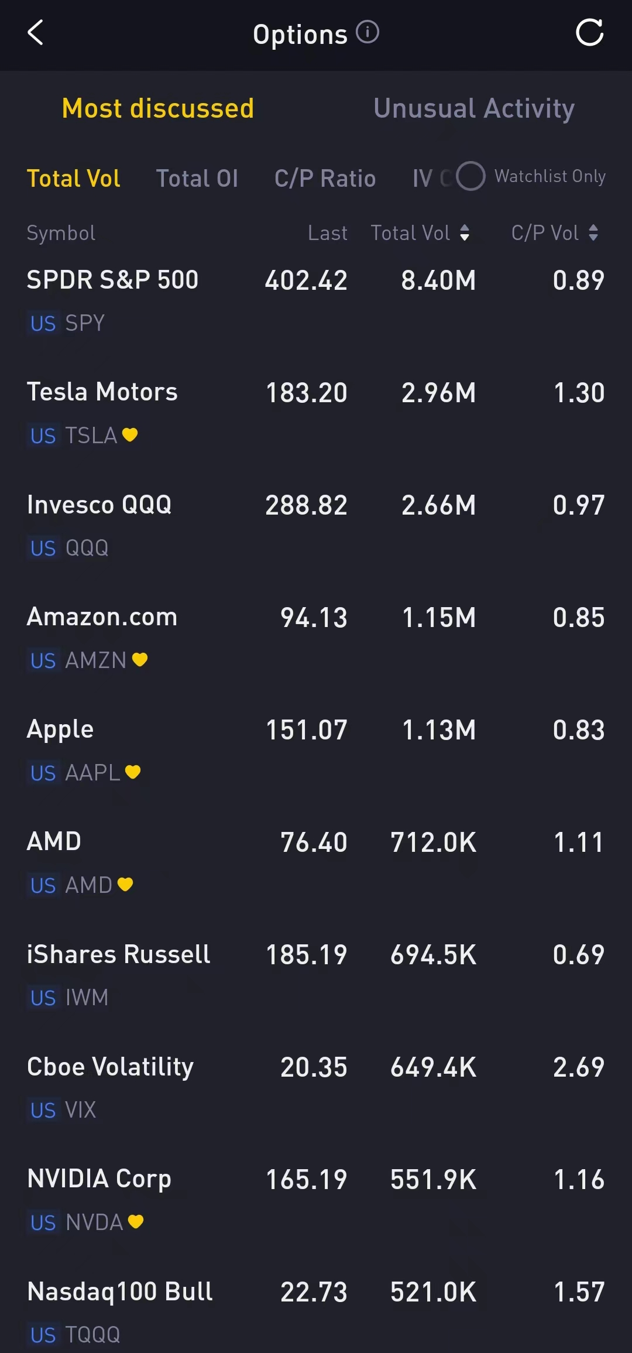Tap the yellow heart beside AMD ticker
Viewport: 632px width, 1353px height.
[x=125, y=885]
